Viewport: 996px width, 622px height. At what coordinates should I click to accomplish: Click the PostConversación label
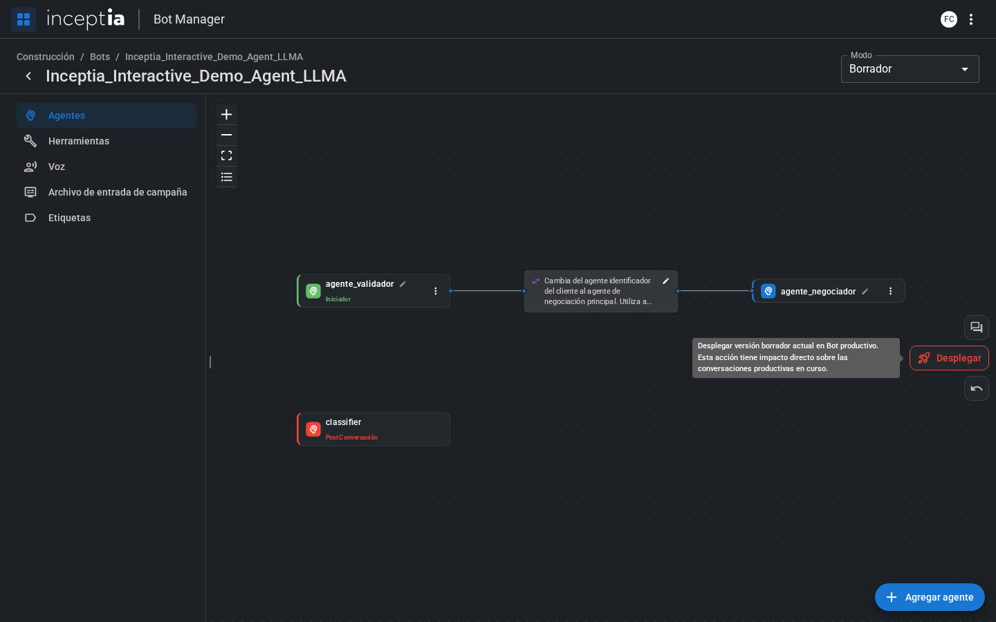tap(351, 437)
